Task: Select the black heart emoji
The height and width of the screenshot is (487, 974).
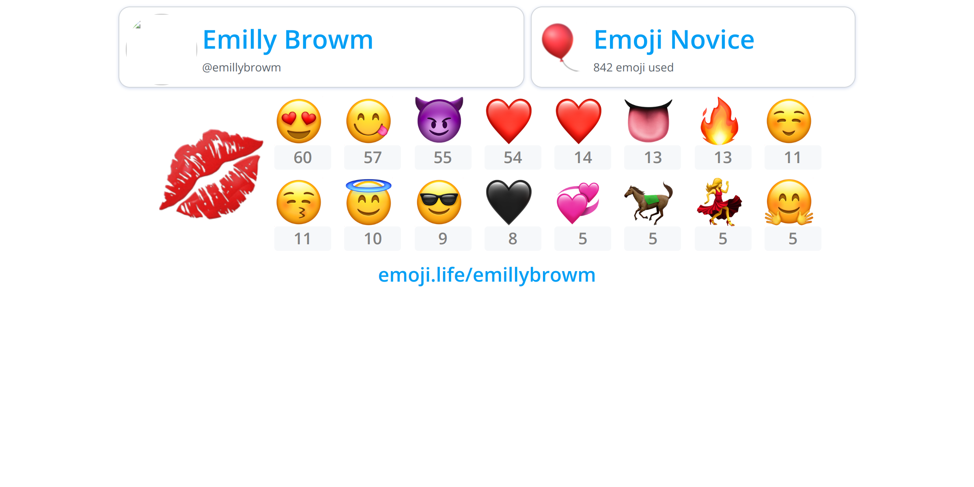Action: tap(509, 202)
